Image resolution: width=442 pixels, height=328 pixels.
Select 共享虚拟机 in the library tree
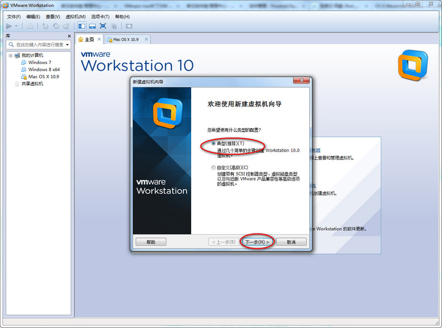click(33, 84)
